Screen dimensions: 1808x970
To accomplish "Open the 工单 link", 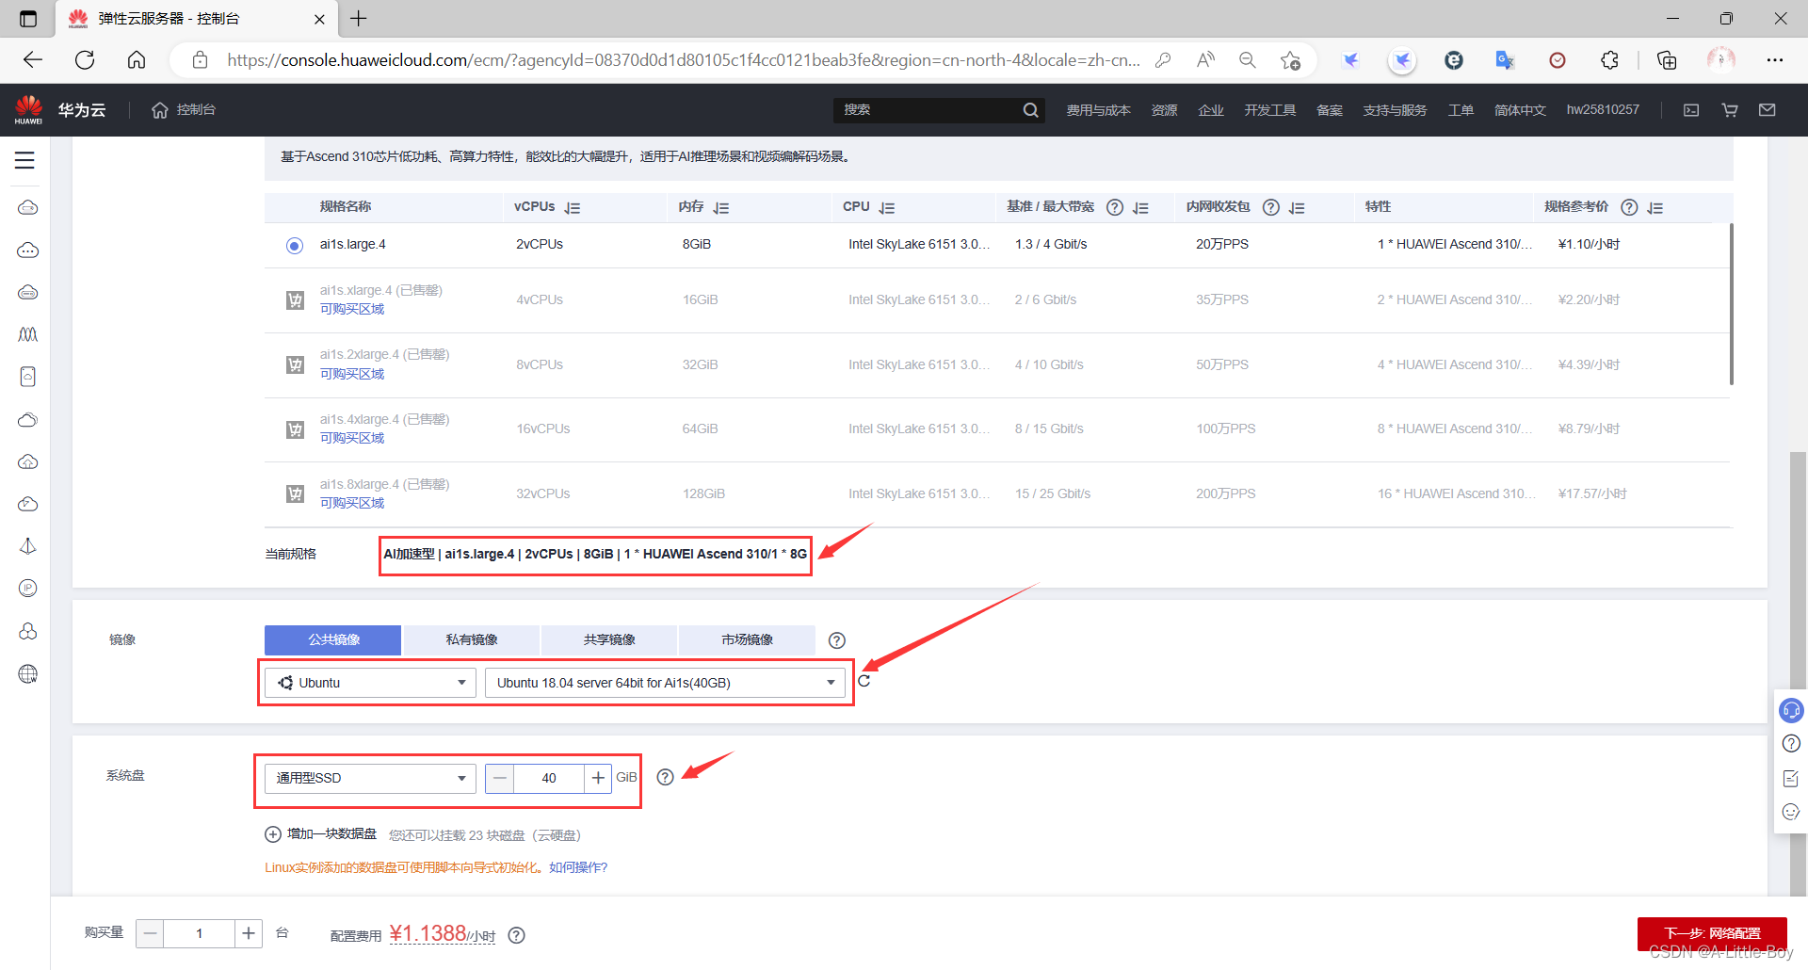I will [1461, 110].
